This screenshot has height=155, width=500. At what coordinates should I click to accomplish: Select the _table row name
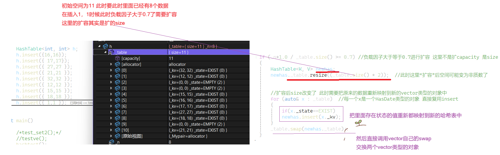click(x=121, y=52)
